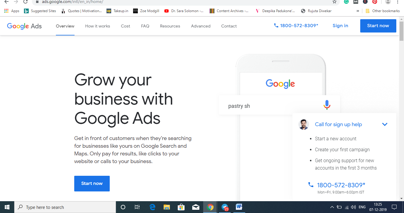The height and width of the screenshot is (213, 404).
Task: Open the dark K extension icon
Action: click(x=365, y=2)
